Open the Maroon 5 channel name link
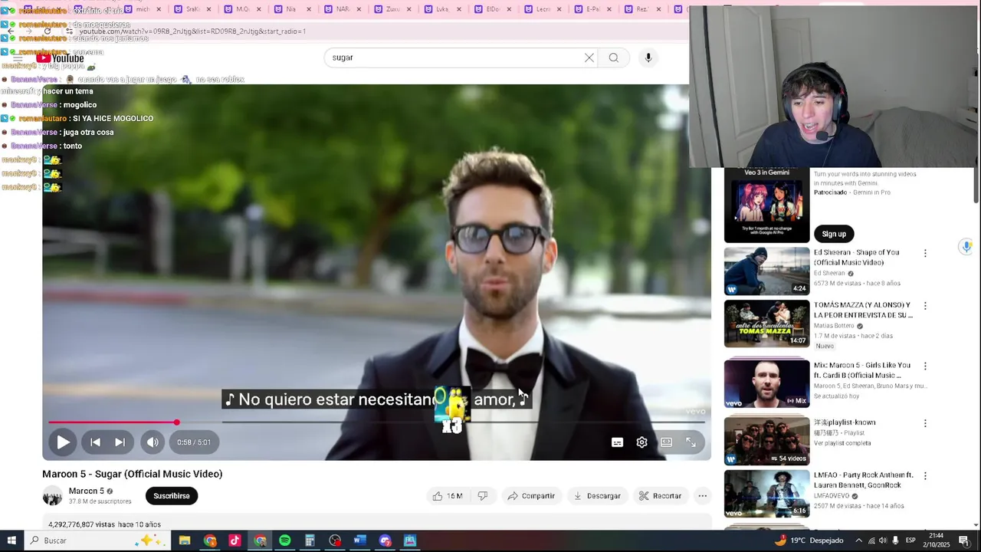The height and width of the screenshot is (552, 981). 86,491
